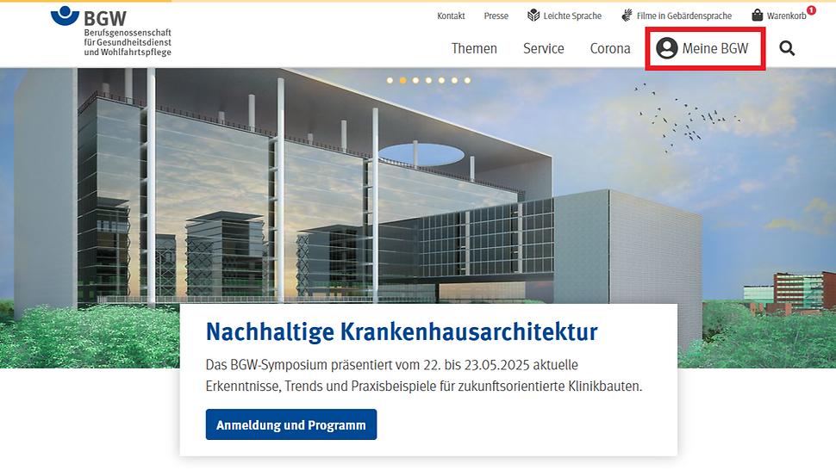This screenshot has width=836, height=470.
Task: Select the fourth carousel slide dot
Action: pyautogui.click(x=428, y=80)
